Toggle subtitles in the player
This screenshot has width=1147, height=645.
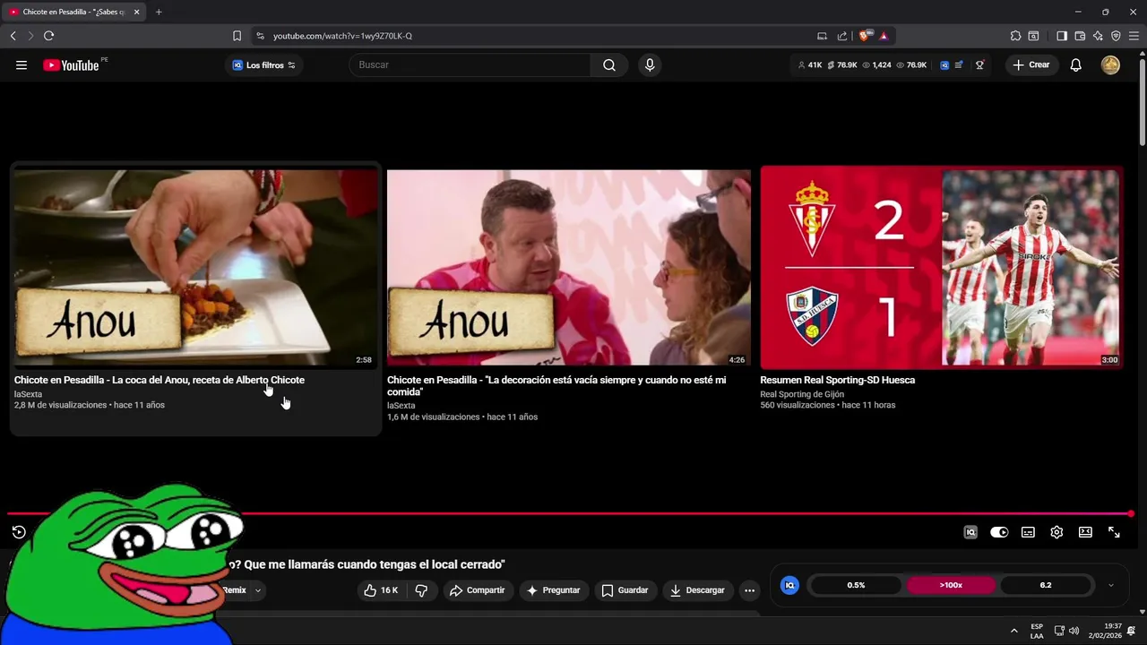pyautogui.click(x=1028, y=532)
